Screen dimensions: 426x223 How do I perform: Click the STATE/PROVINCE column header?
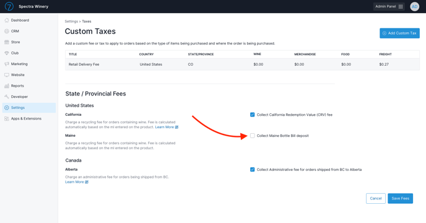(x=201, y=55)
